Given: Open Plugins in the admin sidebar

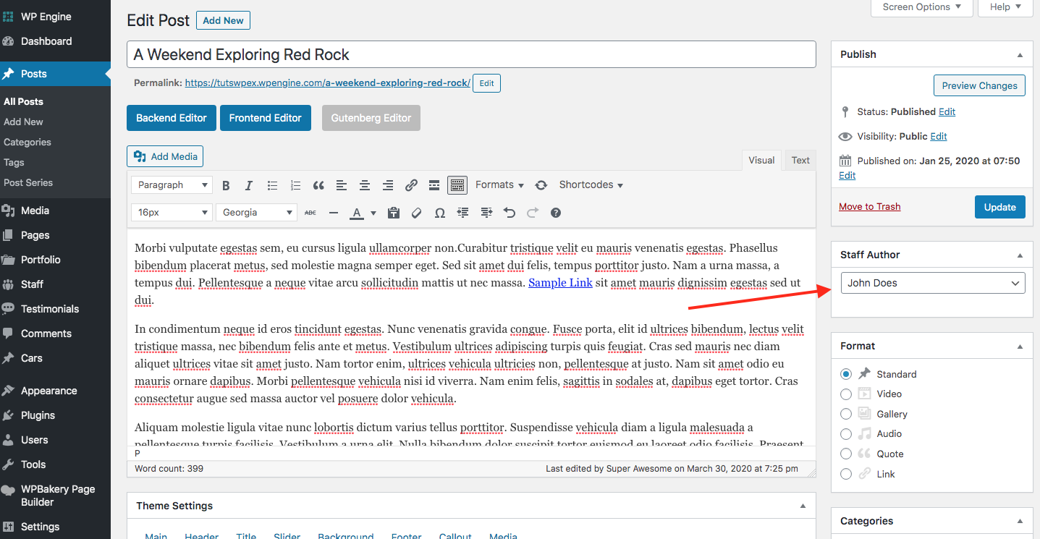Looking at the screenshot, I should tap(38, 415).
